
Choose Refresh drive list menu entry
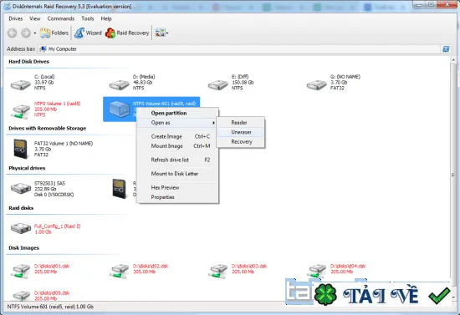pyautogui.click(x=178, y=160)
